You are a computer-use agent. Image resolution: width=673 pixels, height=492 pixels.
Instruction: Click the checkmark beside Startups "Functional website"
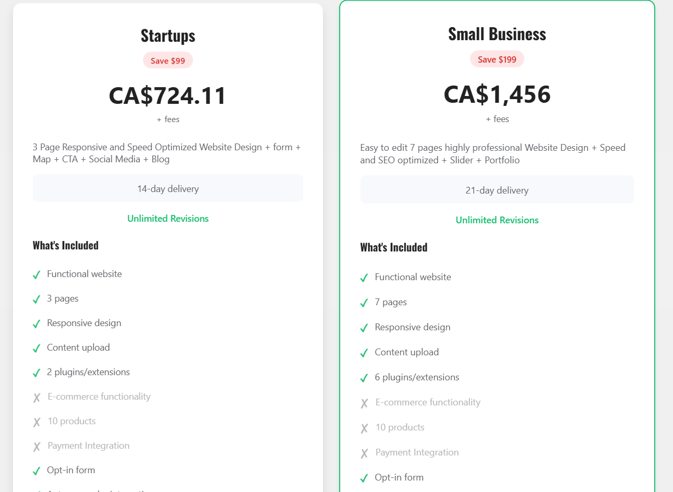[37, 275]
